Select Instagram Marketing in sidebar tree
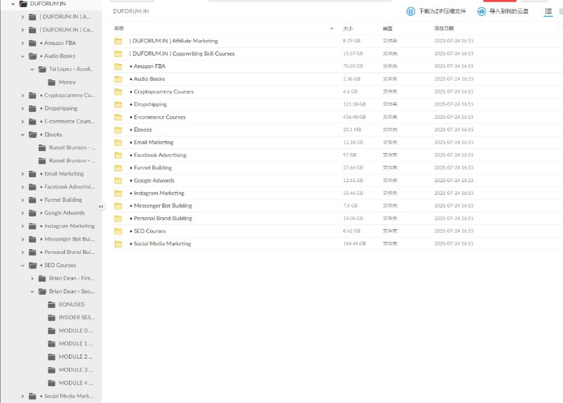Screen dimensions: 563x403 pos(69,226)
